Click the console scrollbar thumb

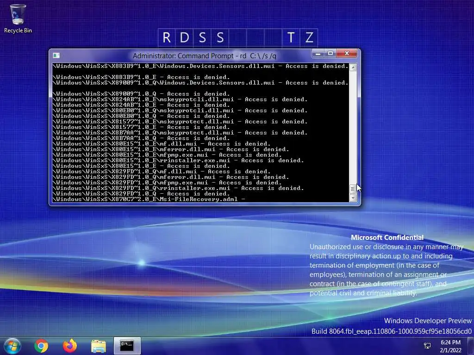pyautogui.click(x=353, y=189)
